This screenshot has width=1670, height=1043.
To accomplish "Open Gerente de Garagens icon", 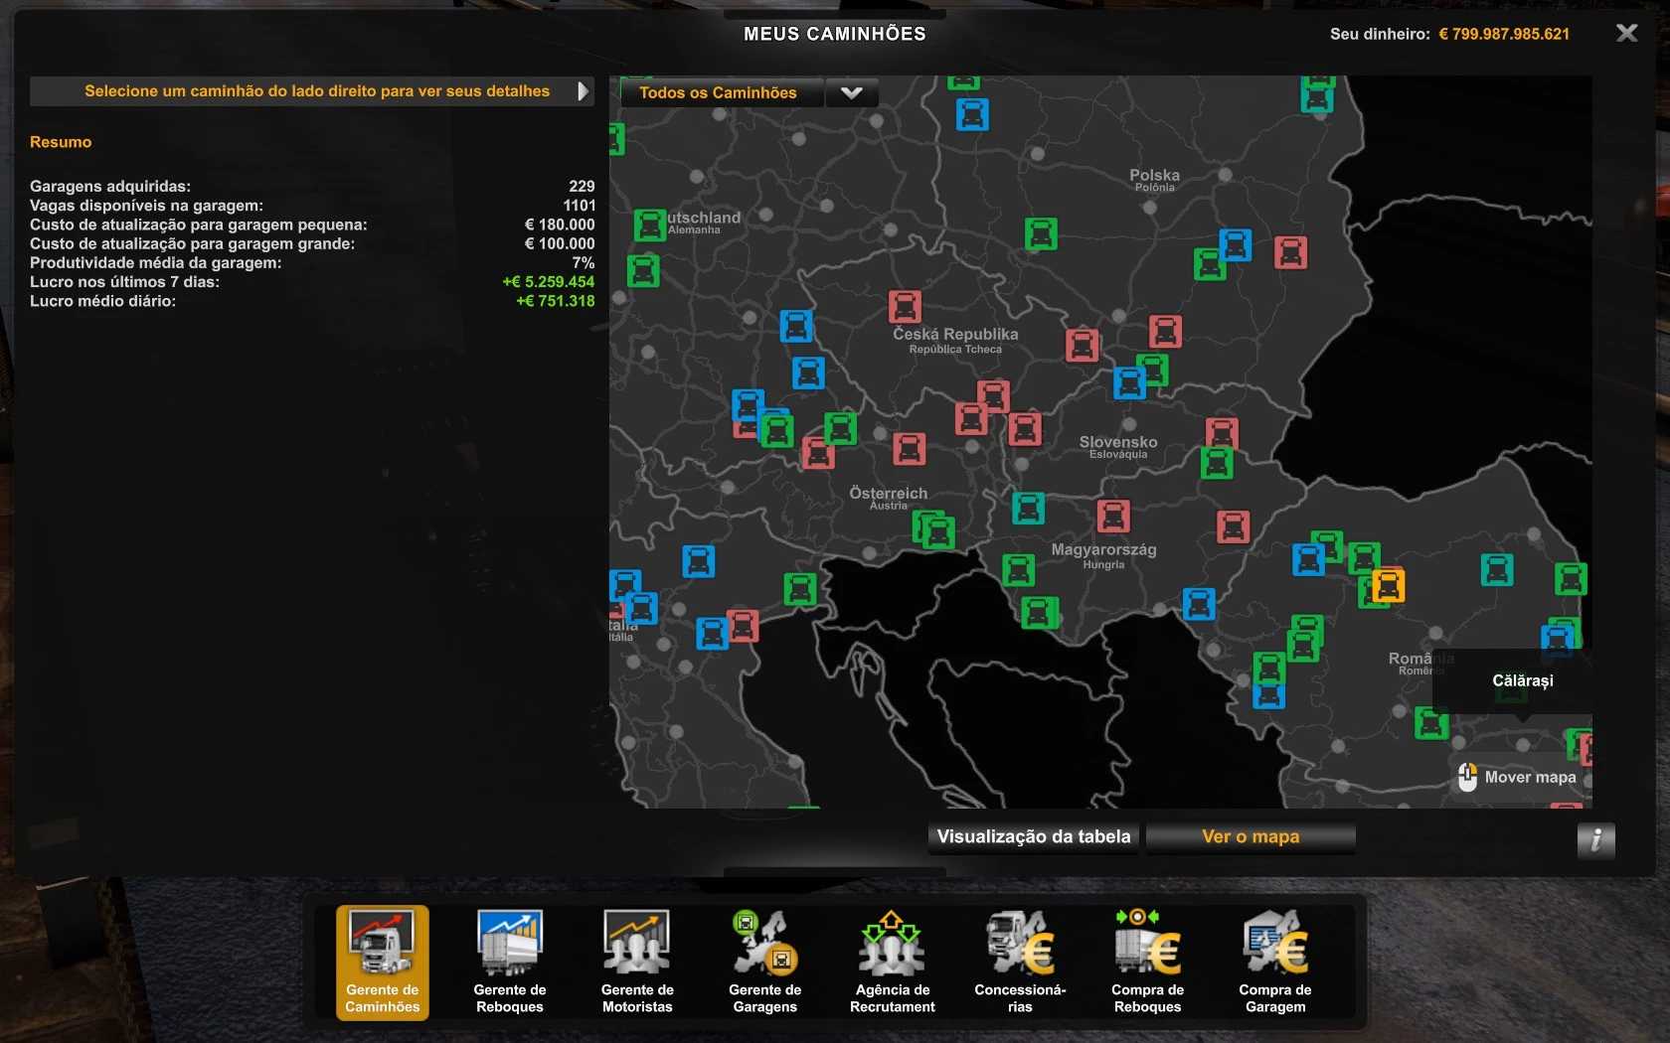I will (x=764, y=962).
